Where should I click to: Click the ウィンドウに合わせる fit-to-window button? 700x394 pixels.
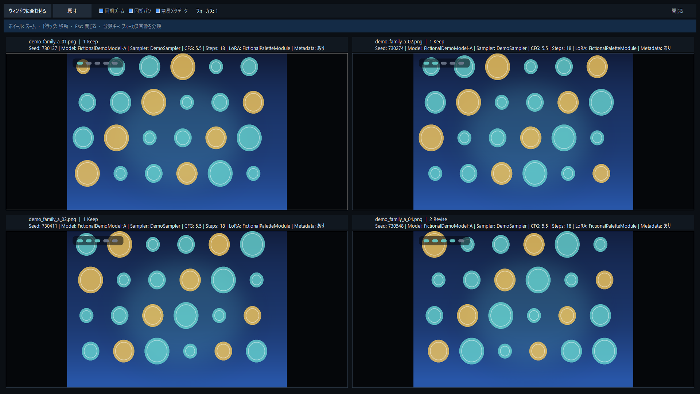27,11
